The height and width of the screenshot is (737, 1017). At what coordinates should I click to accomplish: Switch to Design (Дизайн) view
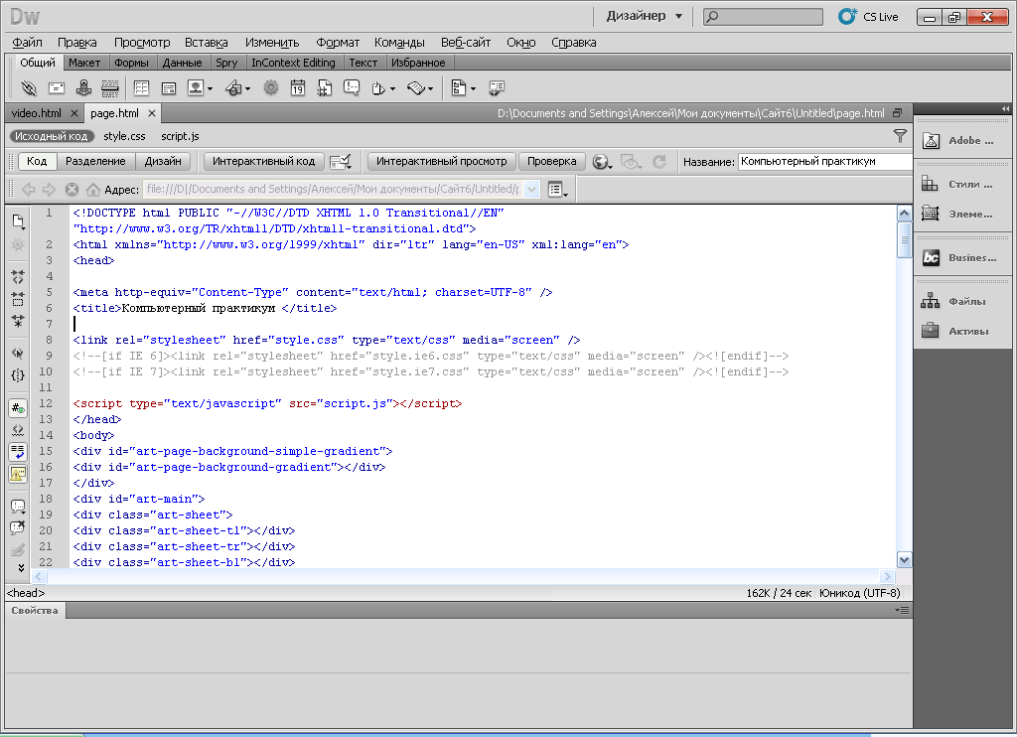click(x=163, y=161)
